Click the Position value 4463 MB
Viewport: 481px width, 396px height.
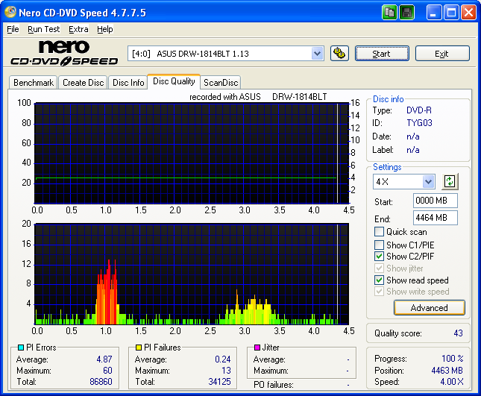click(447, 371)
